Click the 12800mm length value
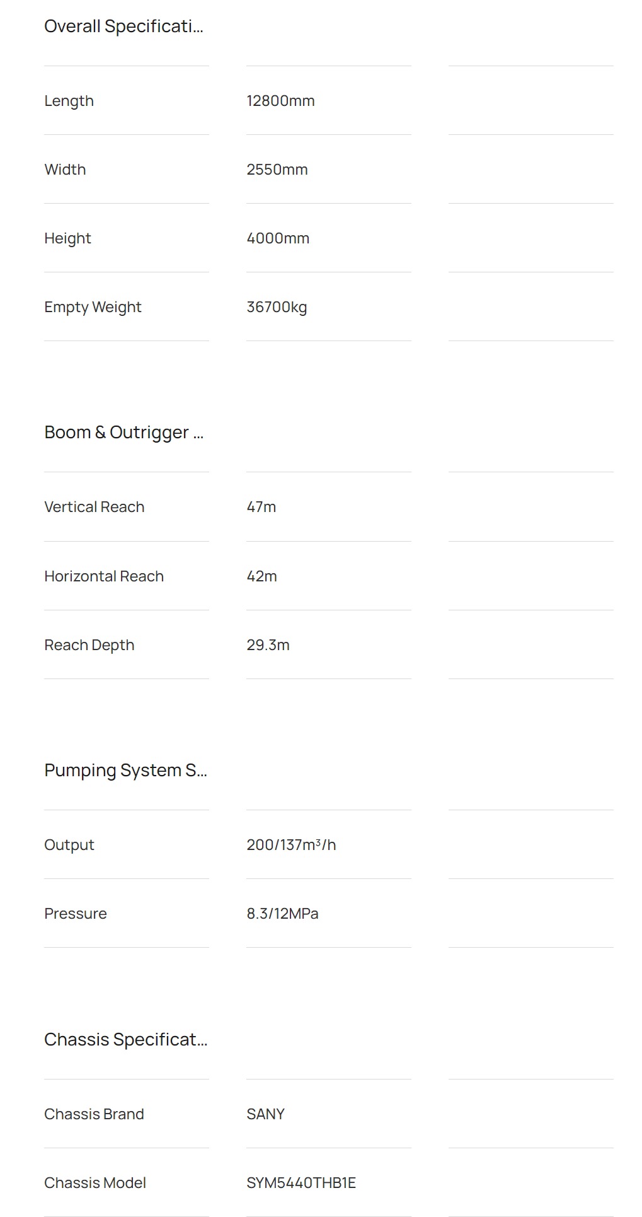 [x=280, y=101]
